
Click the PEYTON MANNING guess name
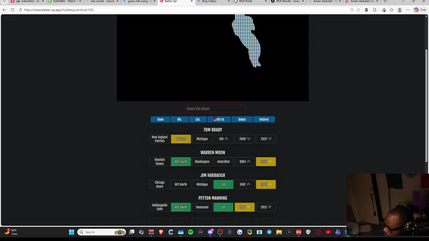tap(213, 198)
